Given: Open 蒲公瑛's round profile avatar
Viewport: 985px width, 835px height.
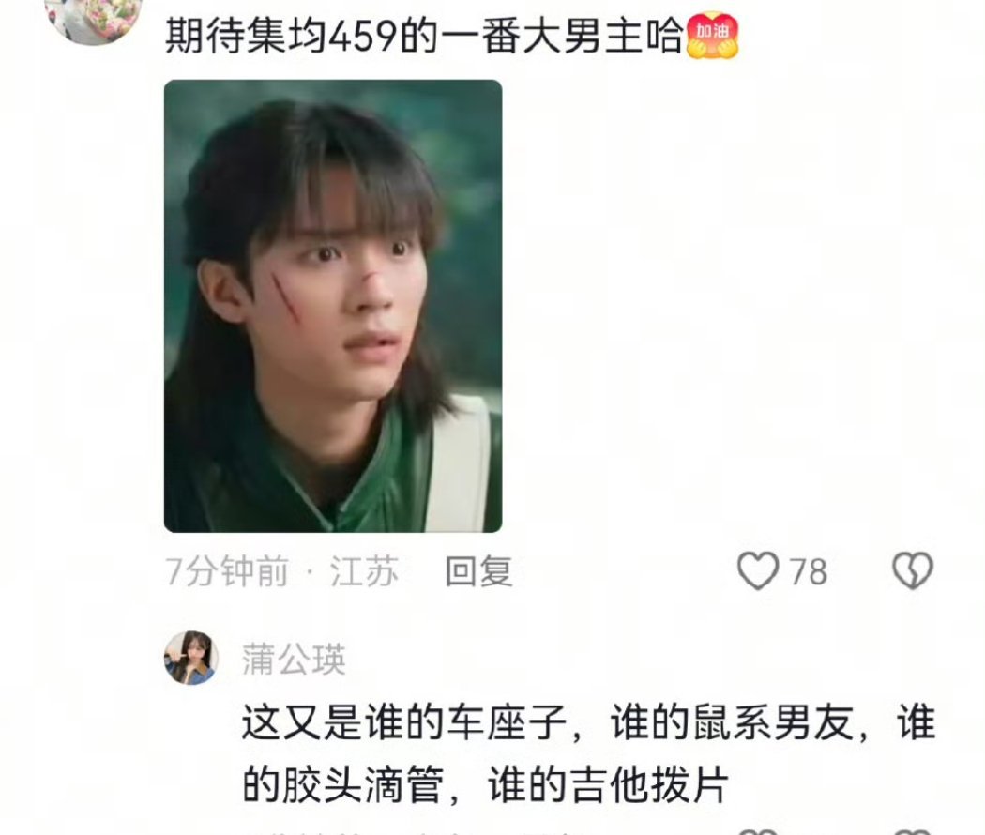Looking at the screenshot, I should click(x=191, y=657).
